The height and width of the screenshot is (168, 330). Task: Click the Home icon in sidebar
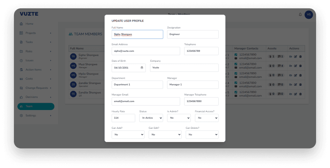coord(22,24)
